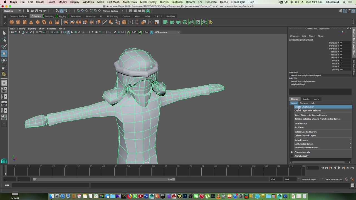This screenshot has width=356, height=200.
Task: Click the playback range slider bar
Action: coord(104,179)
